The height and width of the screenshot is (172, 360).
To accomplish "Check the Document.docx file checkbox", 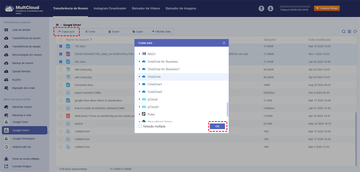I will click(61, 85).
